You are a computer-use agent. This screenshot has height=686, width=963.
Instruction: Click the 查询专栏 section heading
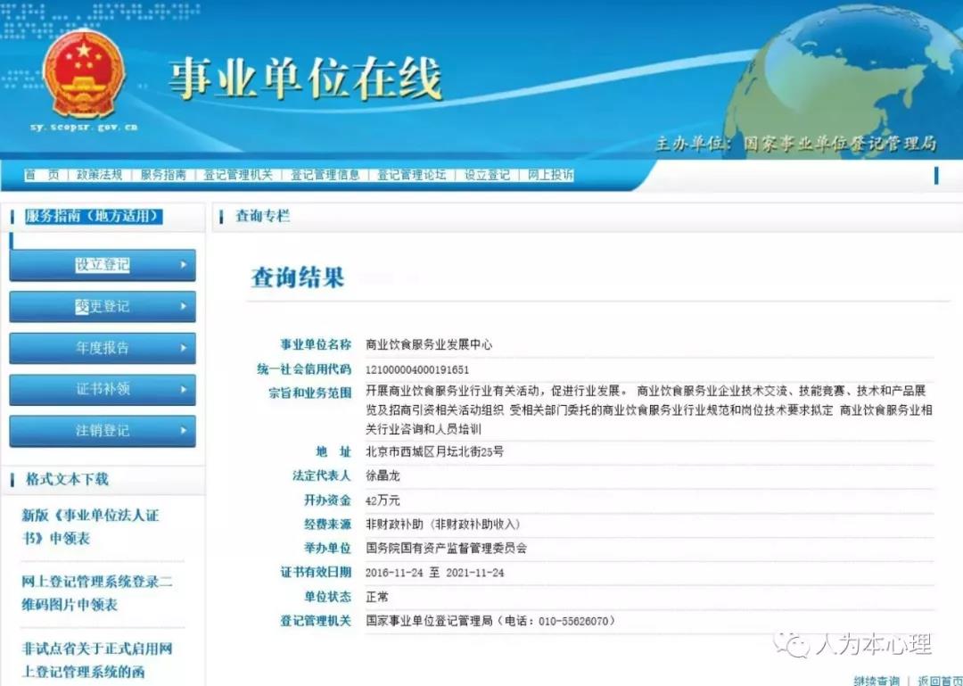pos(262,216)
